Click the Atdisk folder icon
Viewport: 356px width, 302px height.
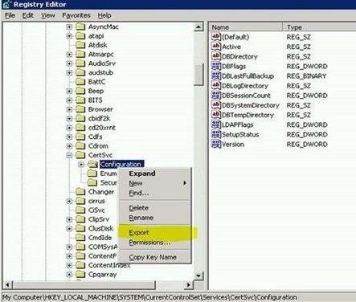coord(80,45)
